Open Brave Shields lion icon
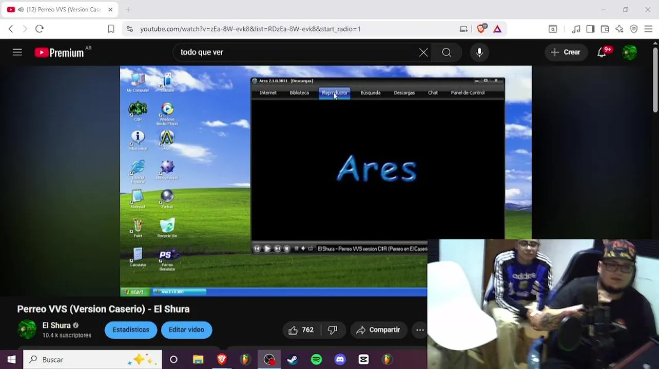Image resolution: width=659 pixels, height=369 pixels. [481, 29]
